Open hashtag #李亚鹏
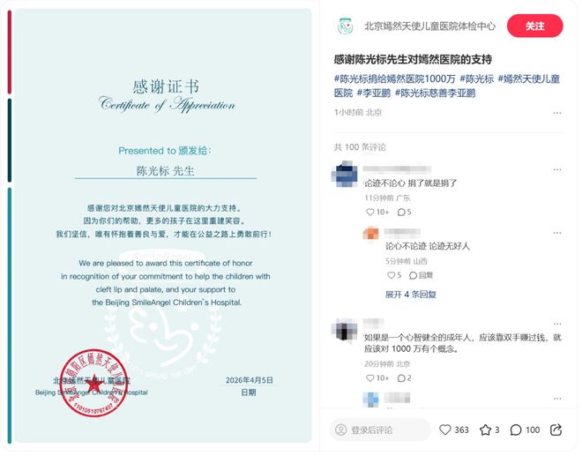Screen dimensions: 582x456 (374, 93)
